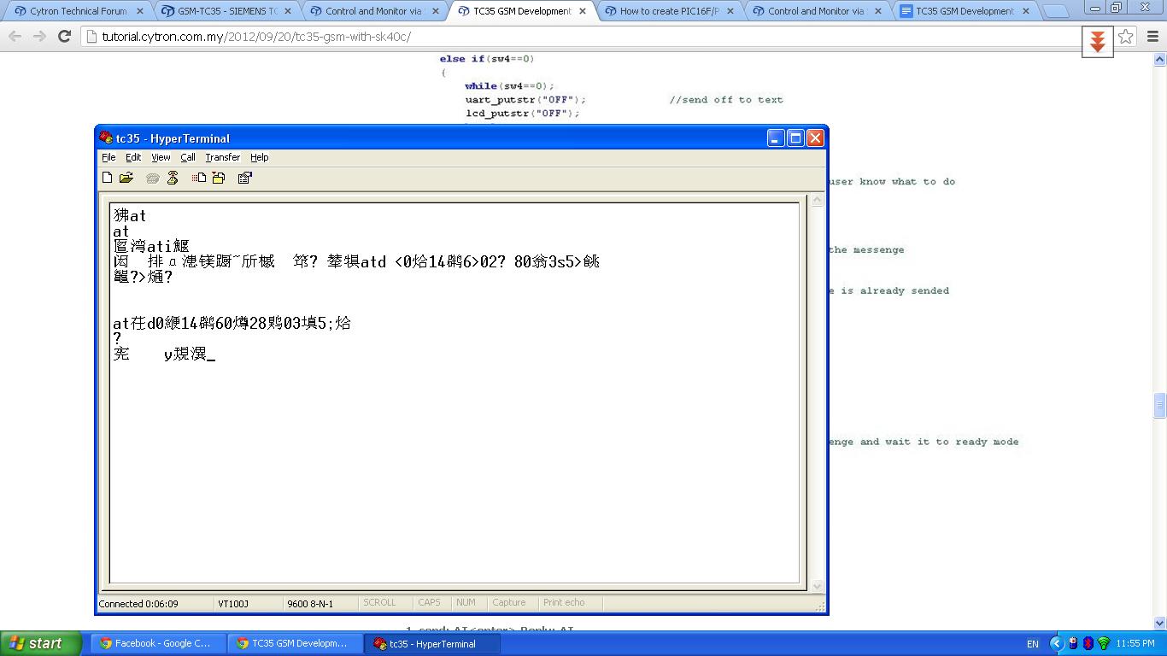Click Chrome page scrollbar down arrow

click(x=1160, y=624)
